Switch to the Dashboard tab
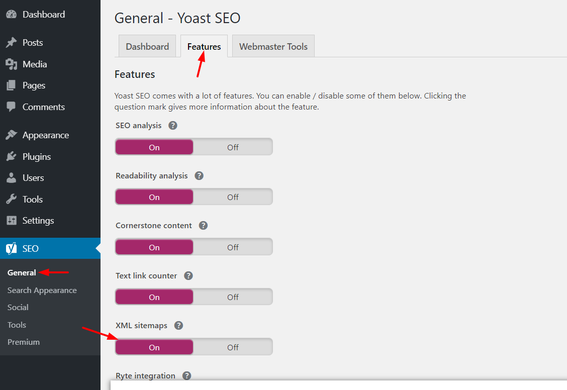 [x=147, y=46]
